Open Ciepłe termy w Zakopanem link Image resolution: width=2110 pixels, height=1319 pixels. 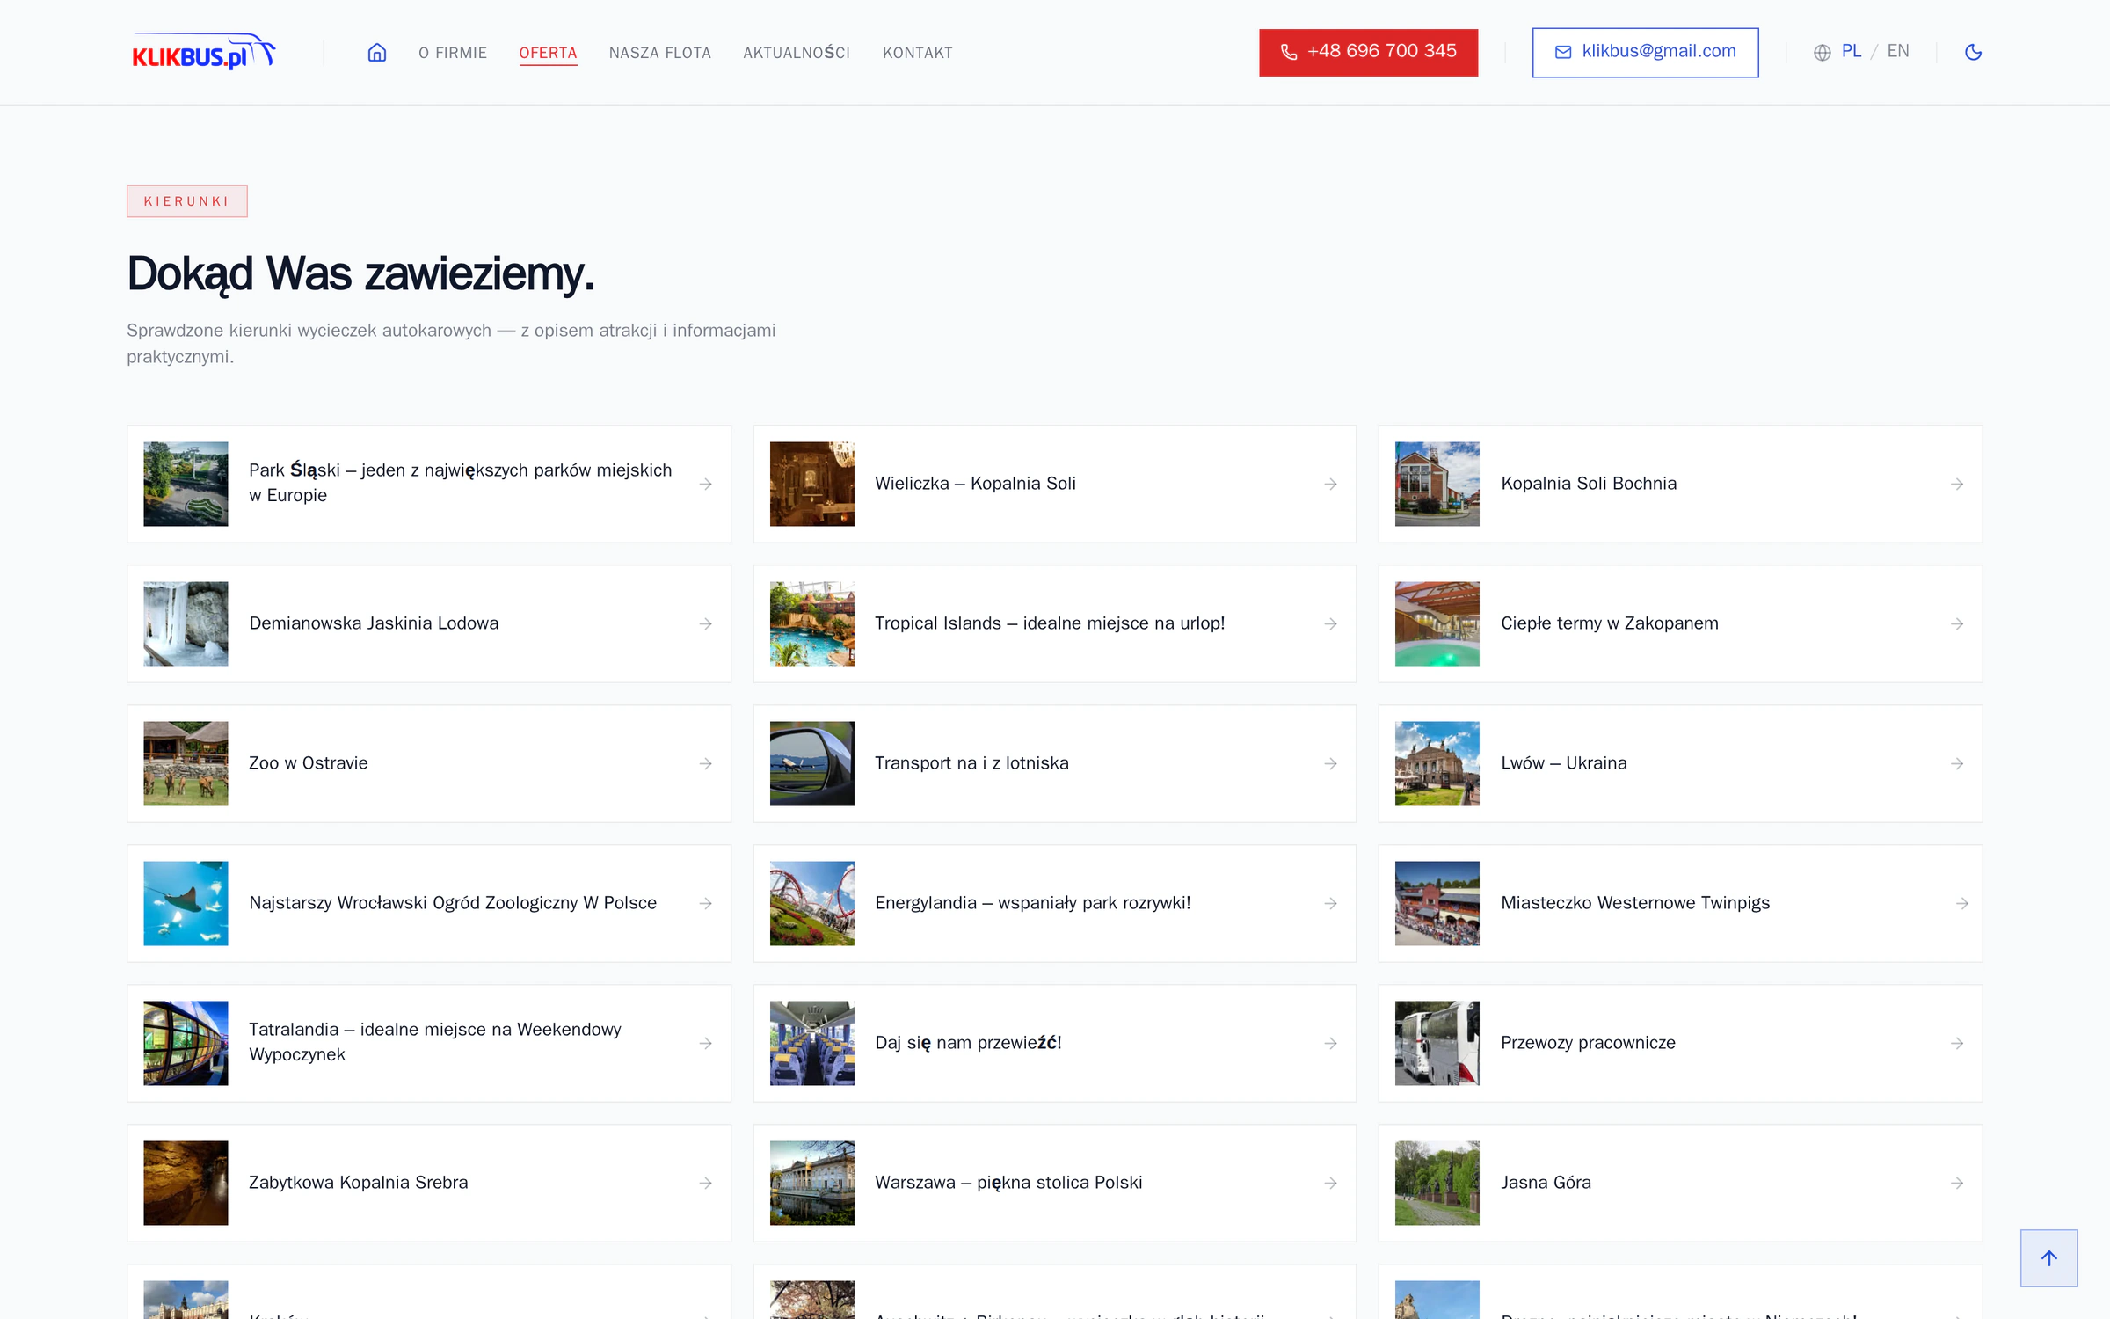[x=1680, y=623]
